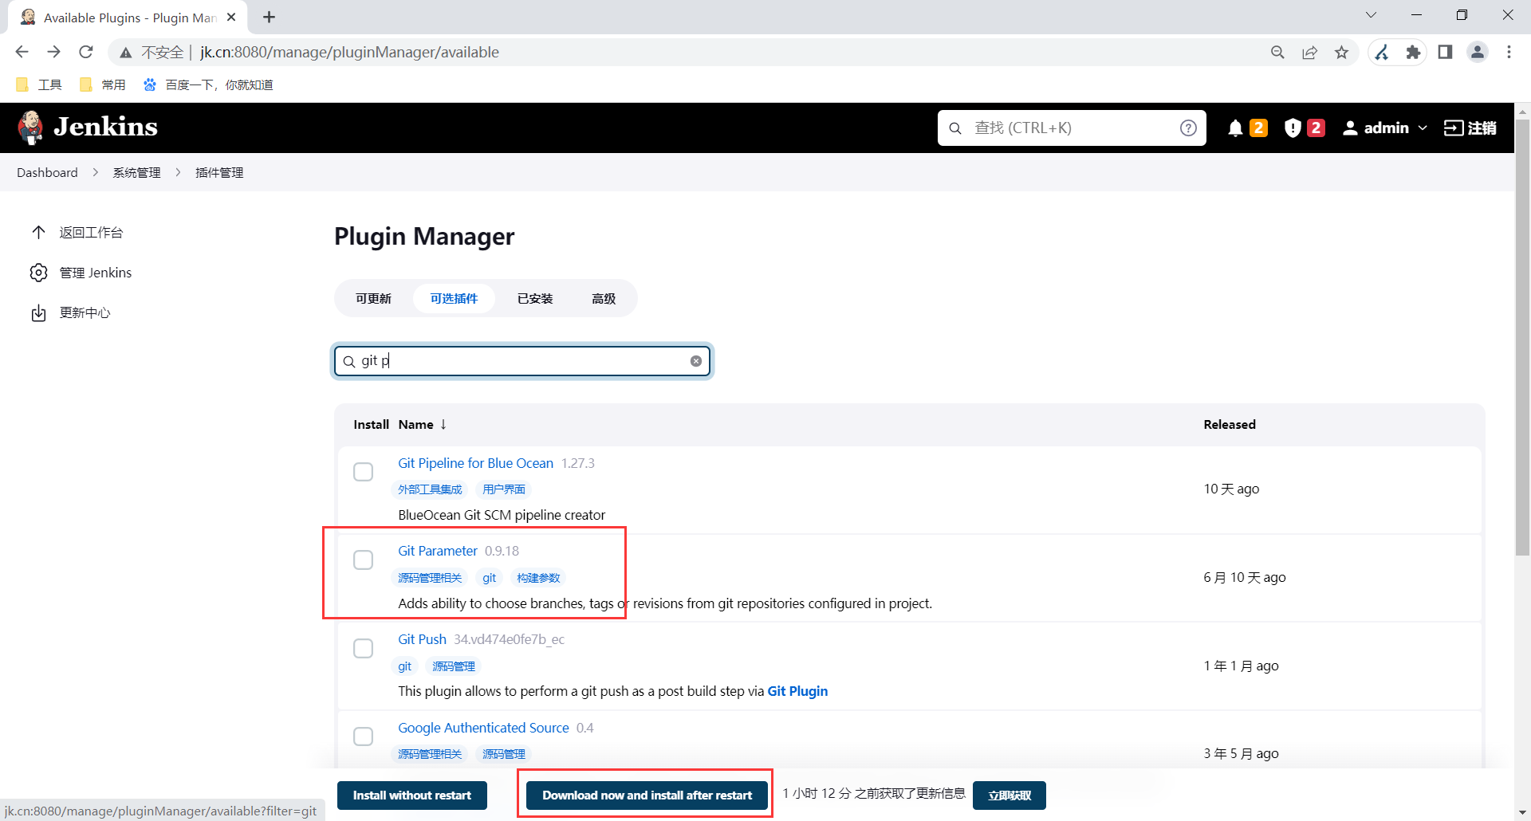Reload the page

click(x=86, y=52)
